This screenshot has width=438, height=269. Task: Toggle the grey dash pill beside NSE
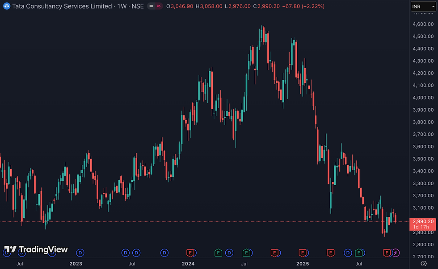click(152, 6)
